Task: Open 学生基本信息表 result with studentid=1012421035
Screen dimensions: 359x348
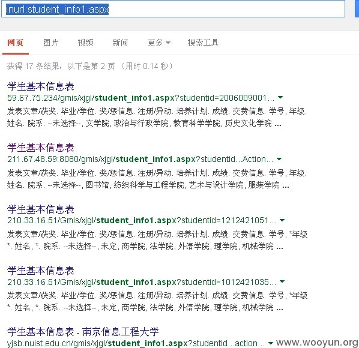Action: [41, 271]
